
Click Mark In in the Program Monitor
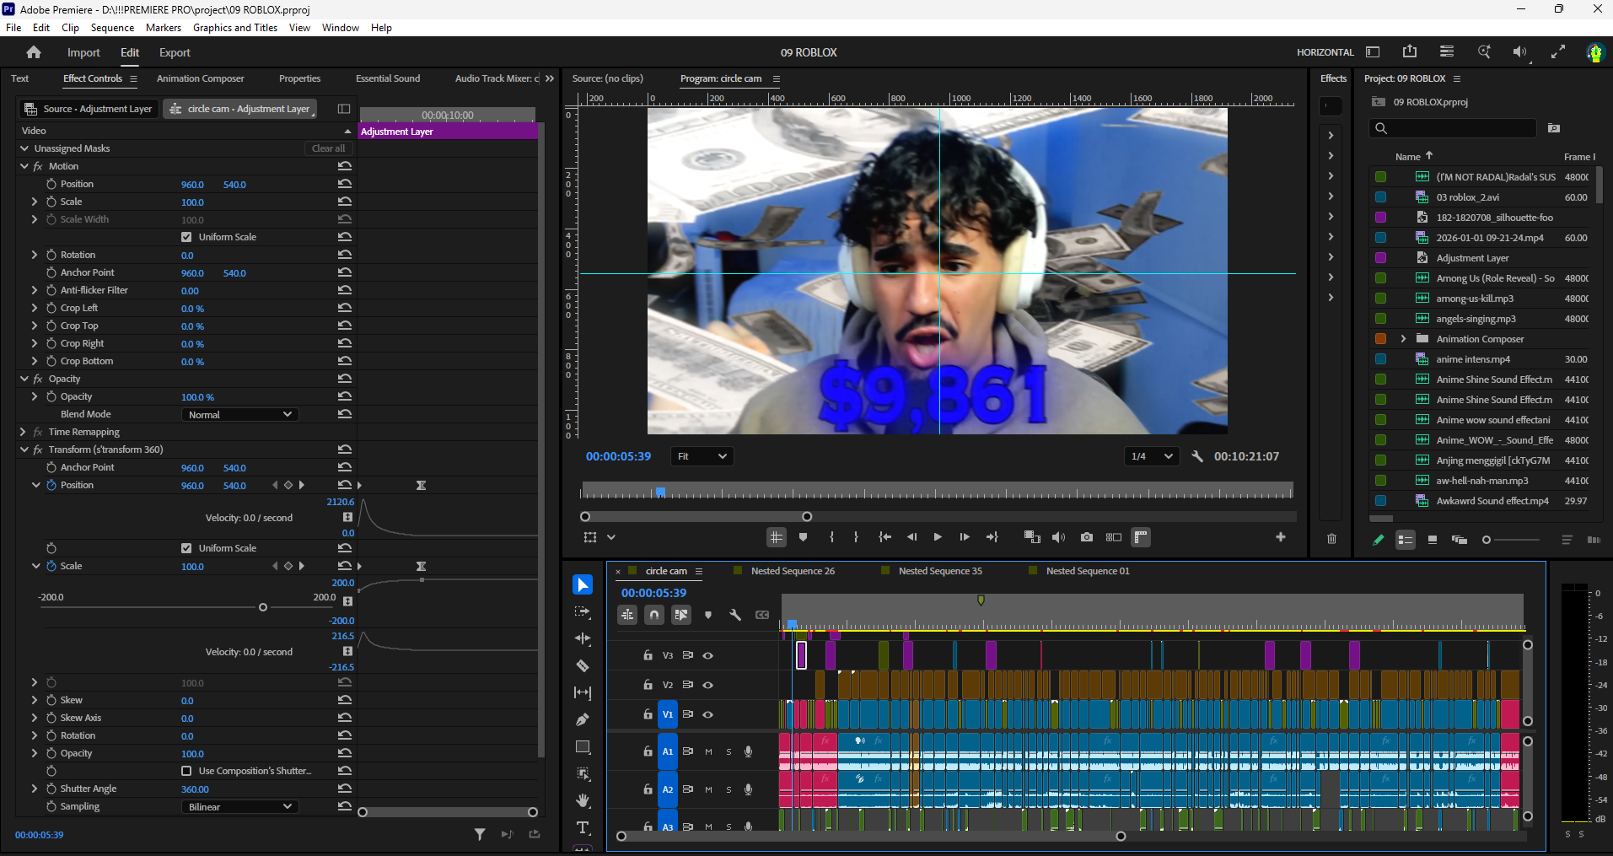click(832, 537)
